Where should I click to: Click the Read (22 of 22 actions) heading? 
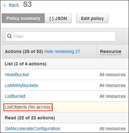click(30, 118)
